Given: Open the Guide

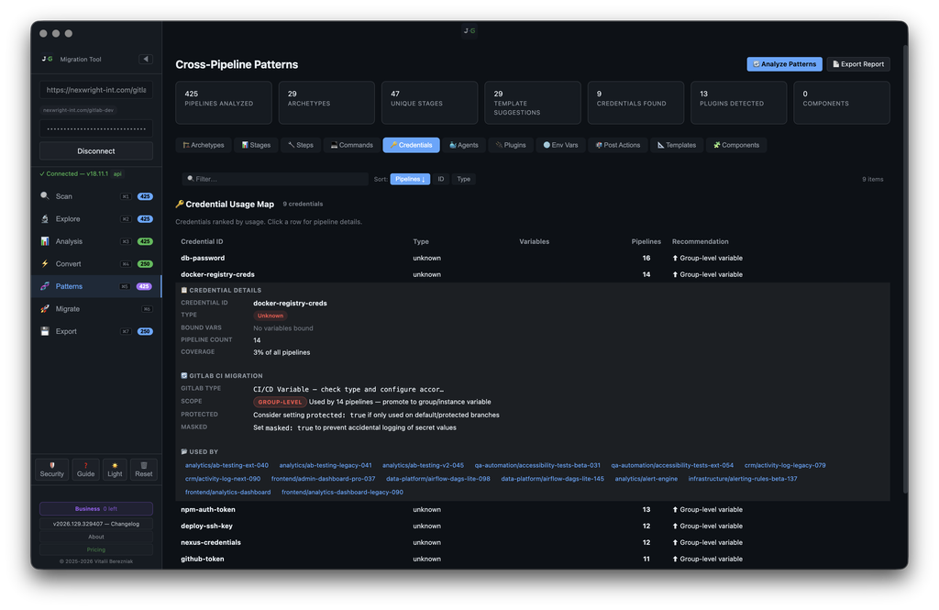Looking at the screenshot, I should point(85,469).
